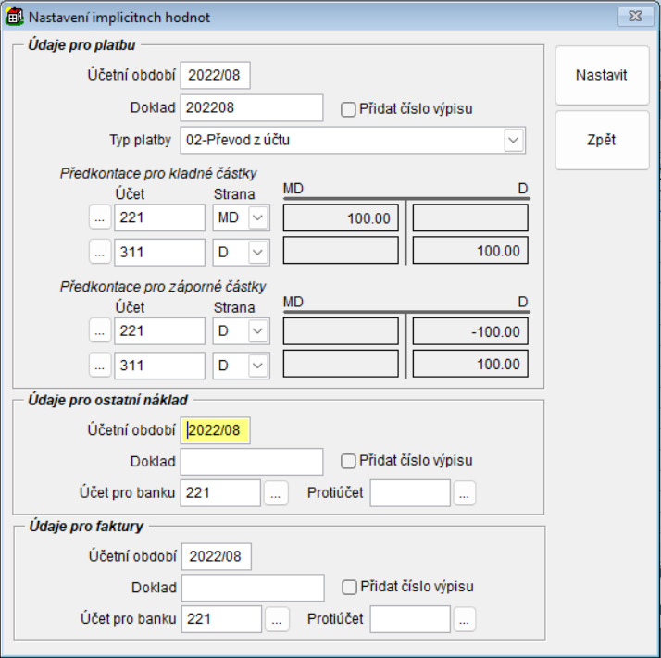
Task: Enable Přidat číslo výpisu in Údaje pro platbu
Action: tap(349, 109)
